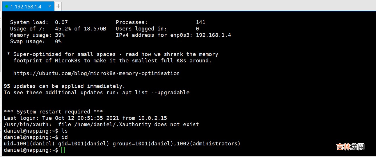The image size is (376, 157).
Task: Click the 'System restart required' notice
Action: 53,112
